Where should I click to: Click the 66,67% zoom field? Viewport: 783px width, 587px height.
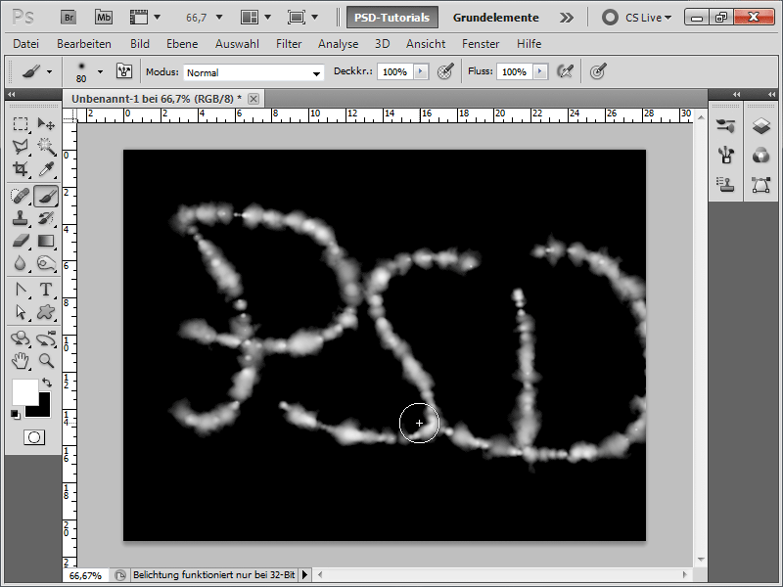click(85, 575)
